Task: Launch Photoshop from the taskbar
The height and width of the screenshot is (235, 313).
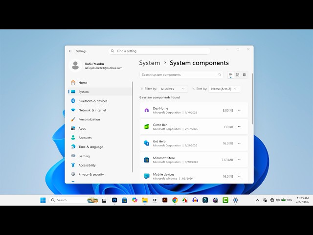Action: point(114,200)
